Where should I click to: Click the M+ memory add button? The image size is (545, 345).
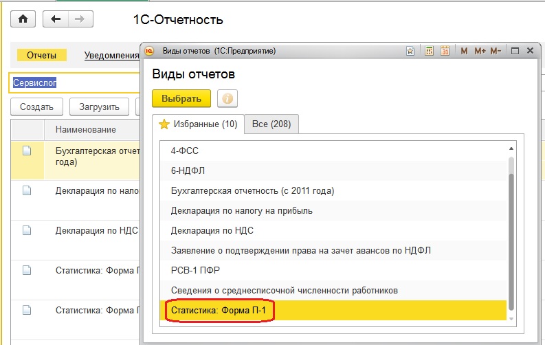(x=480, y=51)
